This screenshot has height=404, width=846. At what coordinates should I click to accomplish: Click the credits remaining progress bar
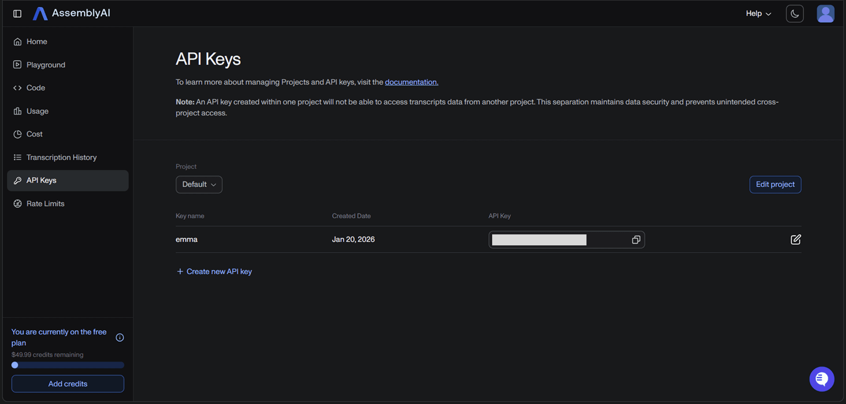(67, 365)
